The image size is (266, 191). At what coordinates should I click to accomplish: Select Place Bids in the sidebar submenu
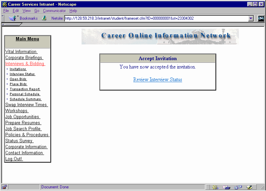[18, 84]
